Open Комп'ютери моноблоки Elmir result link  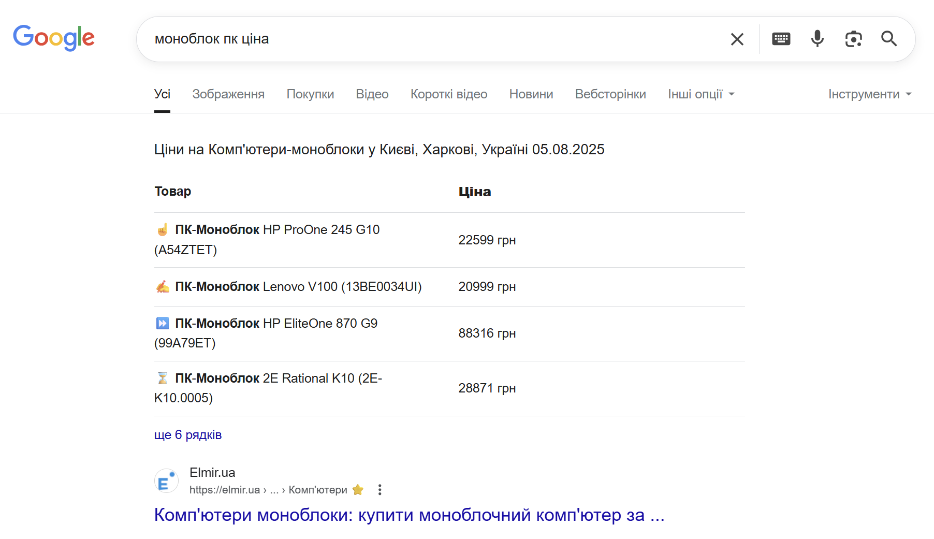click(409, 515)
